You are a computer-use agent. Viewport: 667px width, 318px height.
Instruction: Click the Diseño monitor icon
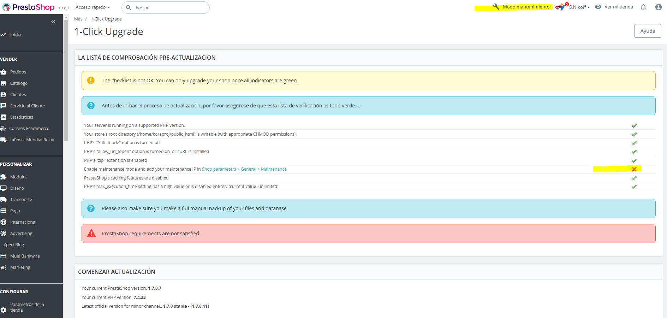(x=4, y=188)
